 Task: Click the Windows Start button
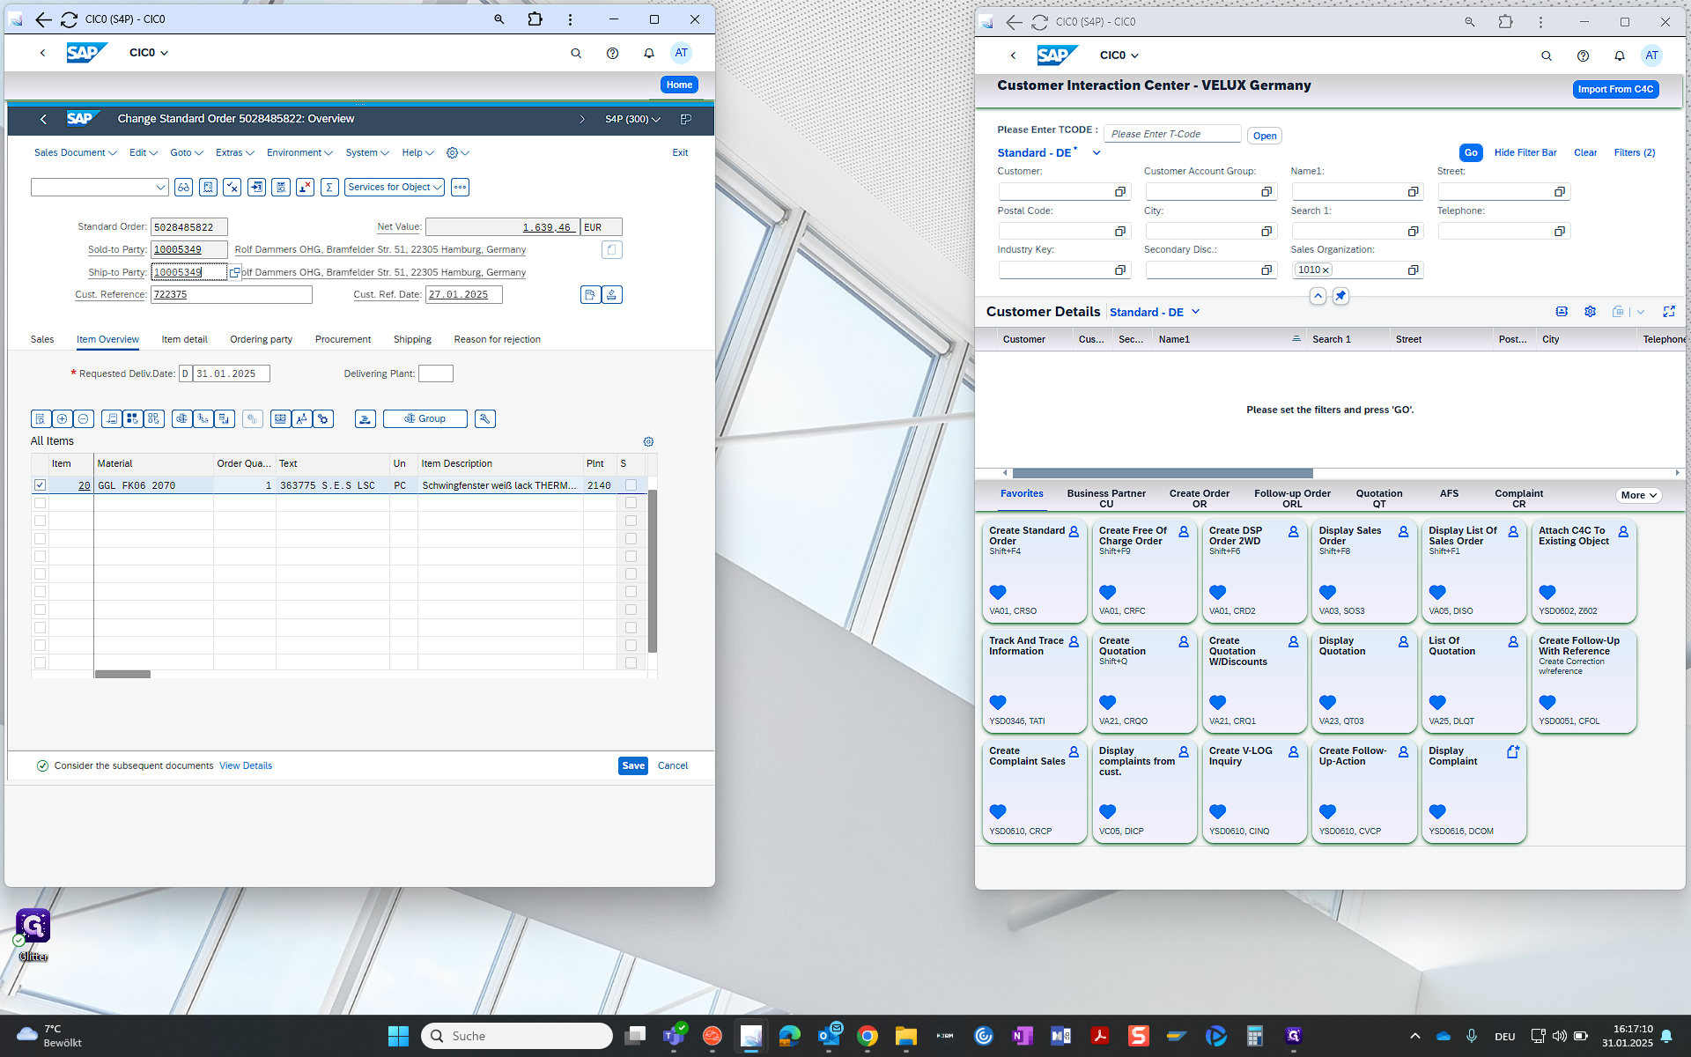coord(398,1036)
